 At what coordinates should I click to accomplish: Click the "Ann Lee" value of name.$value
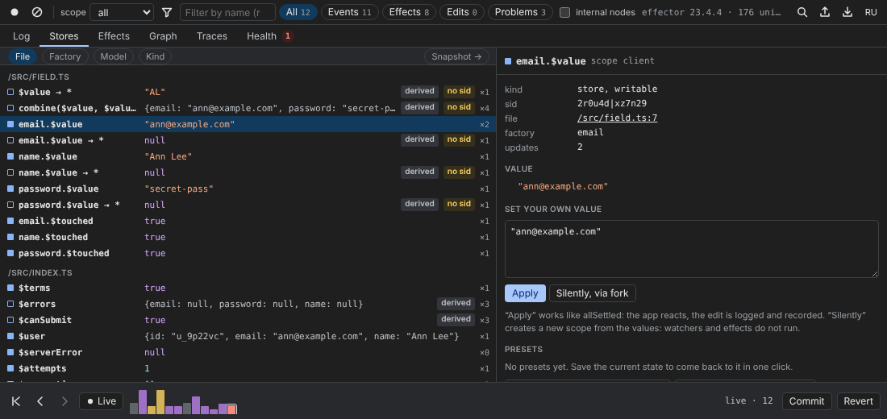[168, 156]
